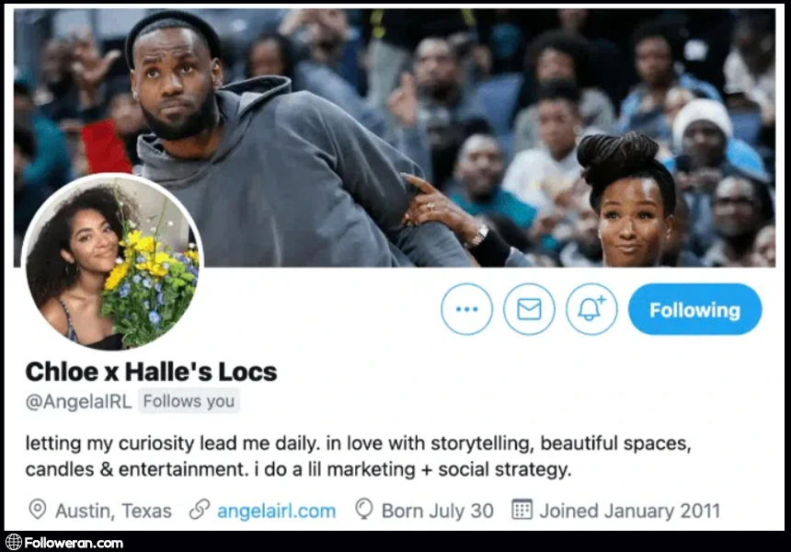Open the circular profile picture
This screenshot has height=552, width=791.
(x=112, y=261)
